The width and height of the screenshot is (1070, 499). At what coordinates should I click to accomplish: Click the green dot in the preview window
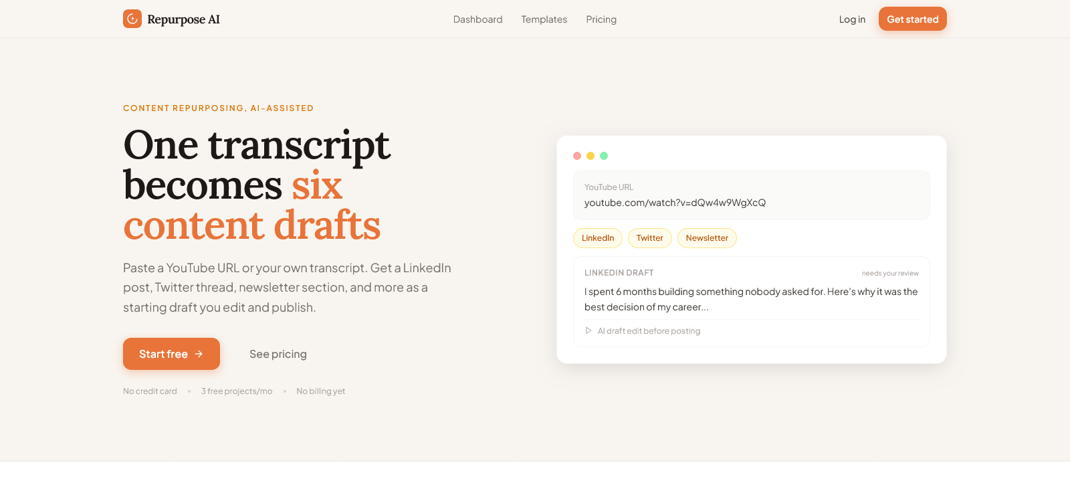[604, 156]
